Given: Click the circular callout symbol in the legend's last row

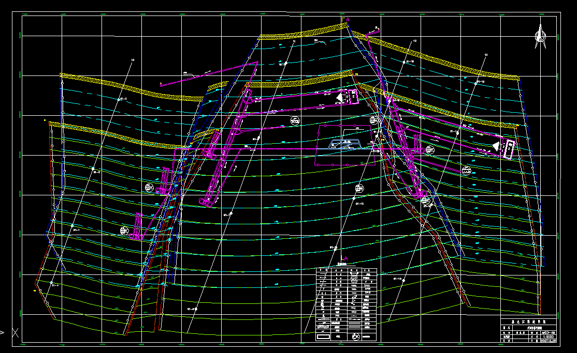Looking at the screenshot, I should (355, 336).
